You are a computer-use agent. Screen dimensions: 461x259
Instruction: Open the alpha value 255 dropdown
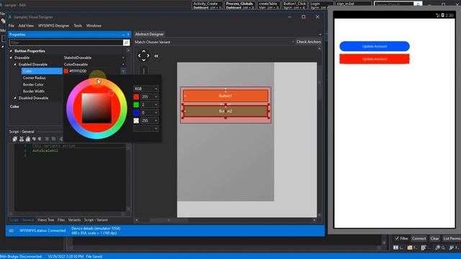coord(150,120)
